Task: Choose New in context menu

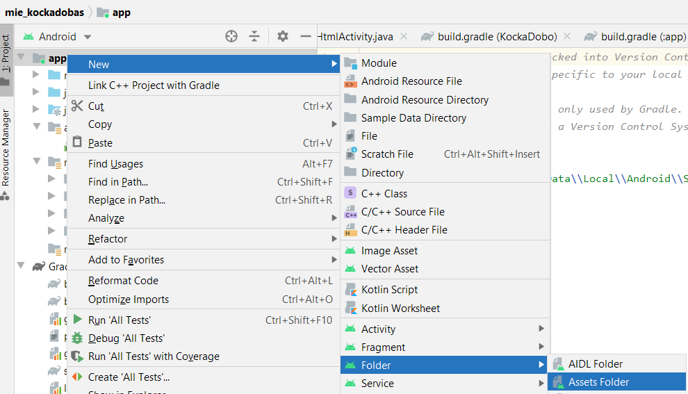Action: click(204, 64)
